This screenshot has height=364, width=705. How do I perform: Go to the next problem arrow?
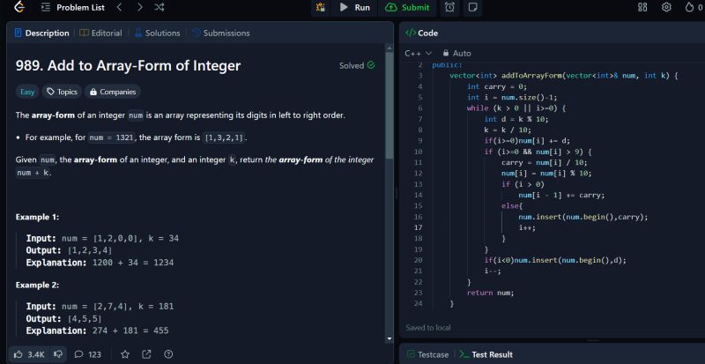pyautogui.click(x=140, y=7)
